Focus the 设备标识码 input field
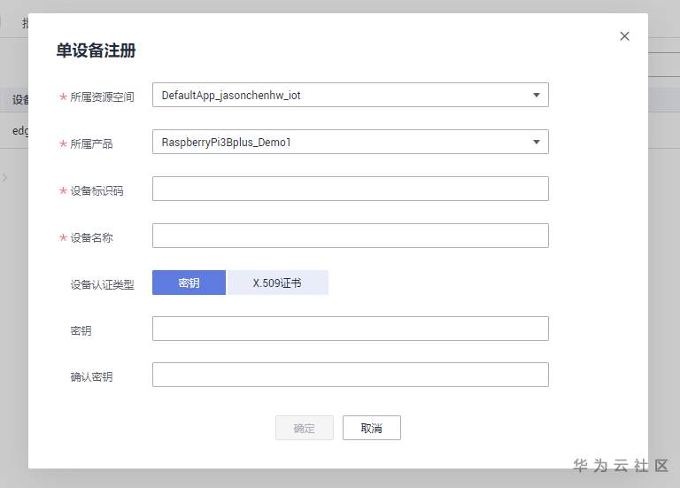The width and height of the screenshot is (680, 488). pos(350,189)
